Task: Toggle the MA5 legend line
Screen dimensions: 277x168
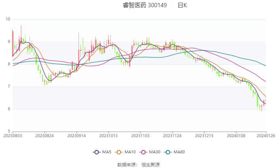Action: point(102,152)
